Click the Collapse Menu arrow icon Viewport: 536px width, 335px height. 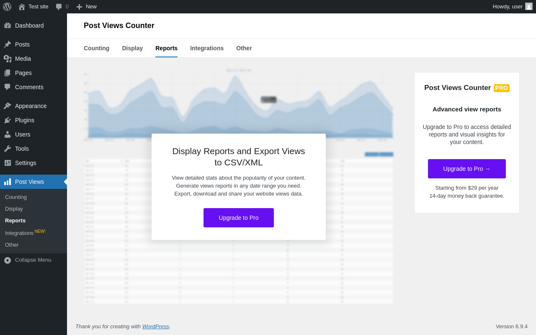pyautogui.click(x=8, y=260)
